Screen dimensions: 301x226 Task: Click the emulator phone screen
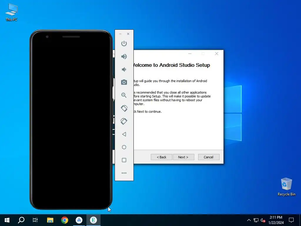coord(71,119)
